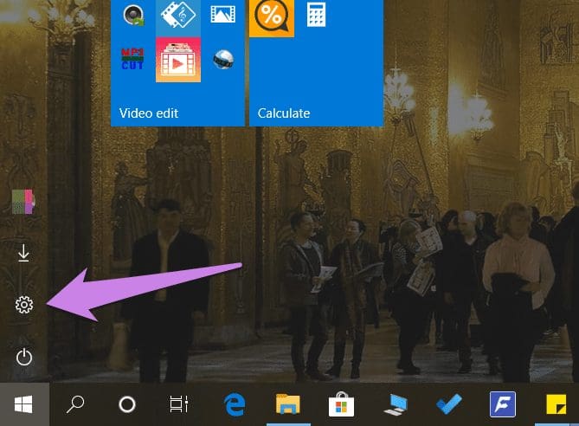The image size is (579, 426).
Task: Open the pink video player tile
Action: point(178,60)
